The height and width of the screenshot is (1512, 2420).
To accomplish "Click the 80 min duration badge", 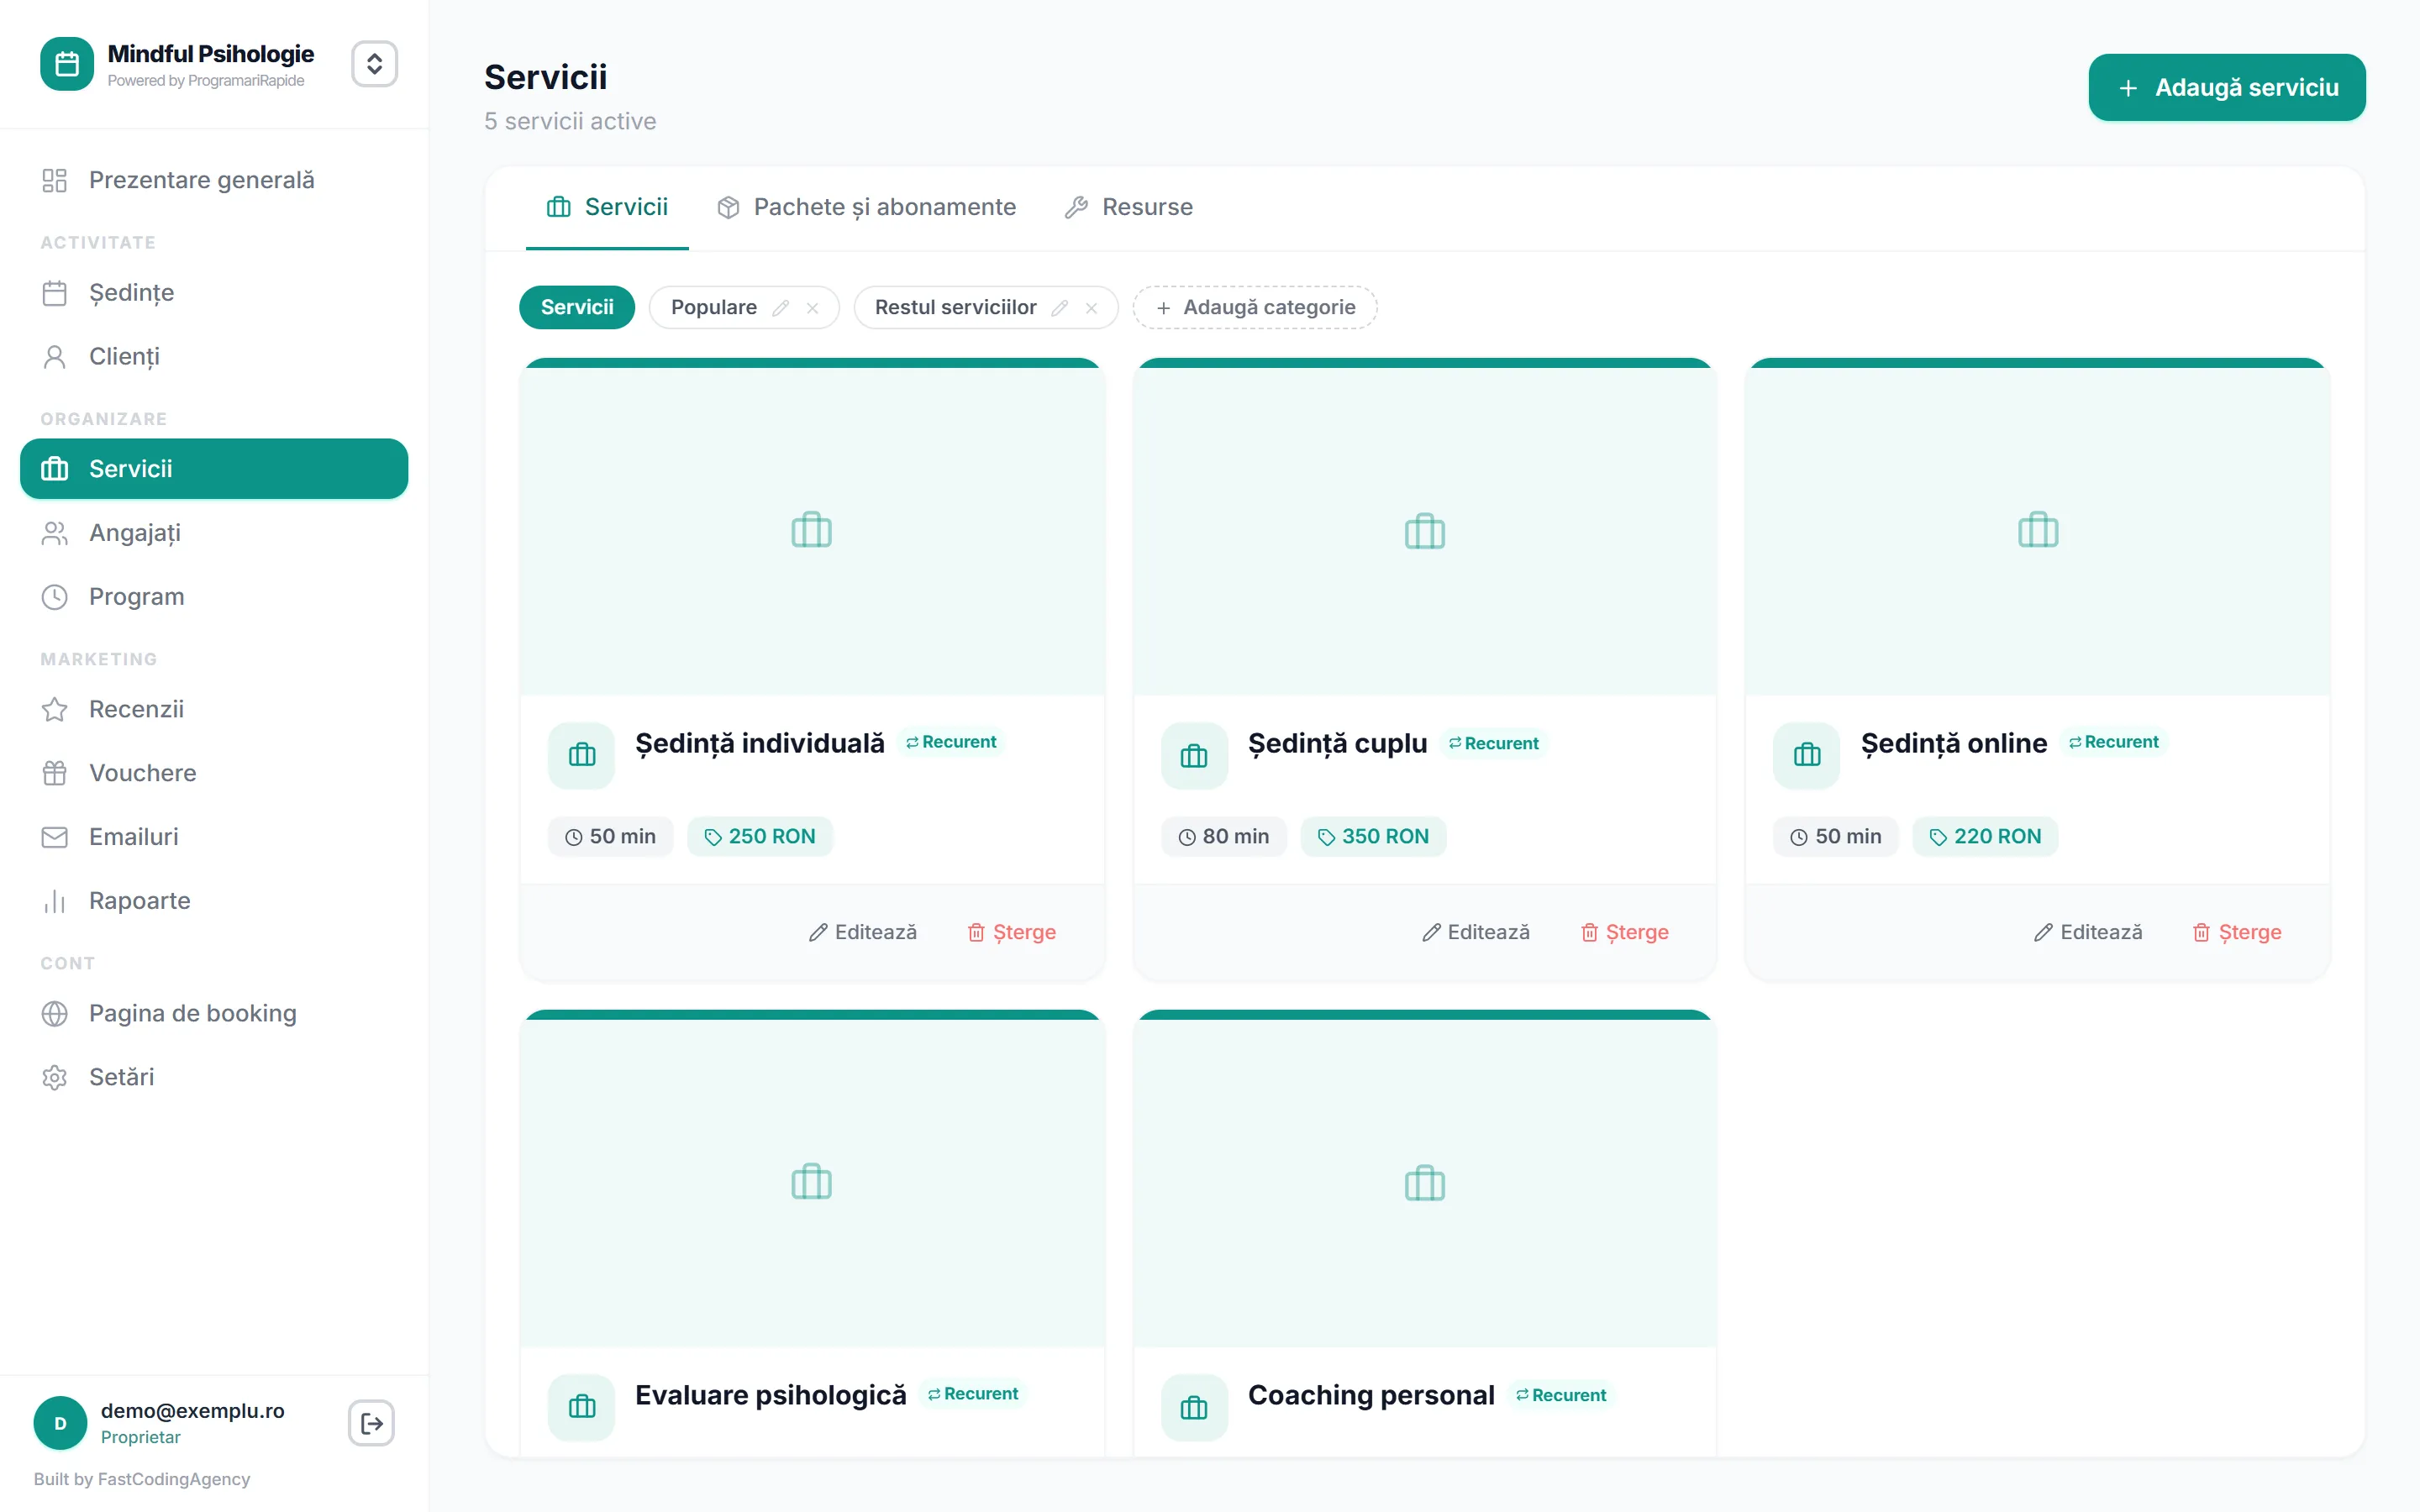I will tap(1224, 837).
